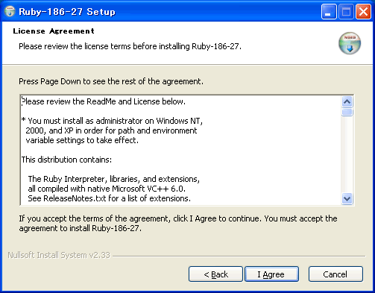
Task: Close the Ruby-186-27 Setup window
Action: coord(363,11)
